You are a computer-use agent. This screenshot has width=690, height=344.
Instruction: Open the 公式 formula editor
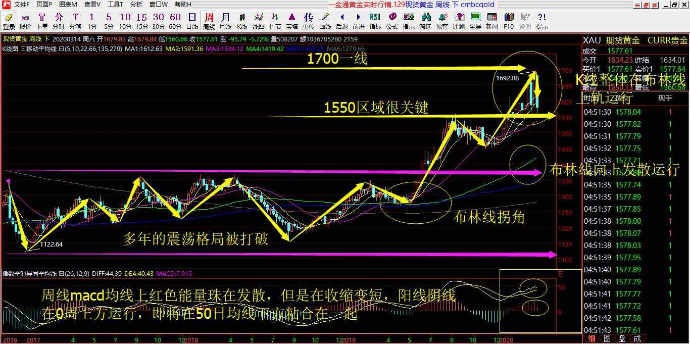[x=392, y=21]
